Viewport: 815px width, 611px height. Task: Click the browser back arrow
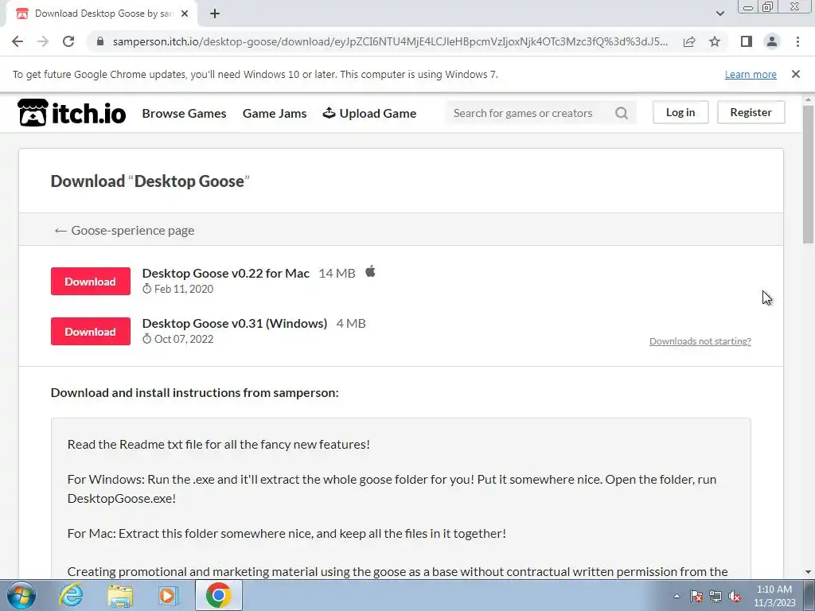tap(18, 41)
